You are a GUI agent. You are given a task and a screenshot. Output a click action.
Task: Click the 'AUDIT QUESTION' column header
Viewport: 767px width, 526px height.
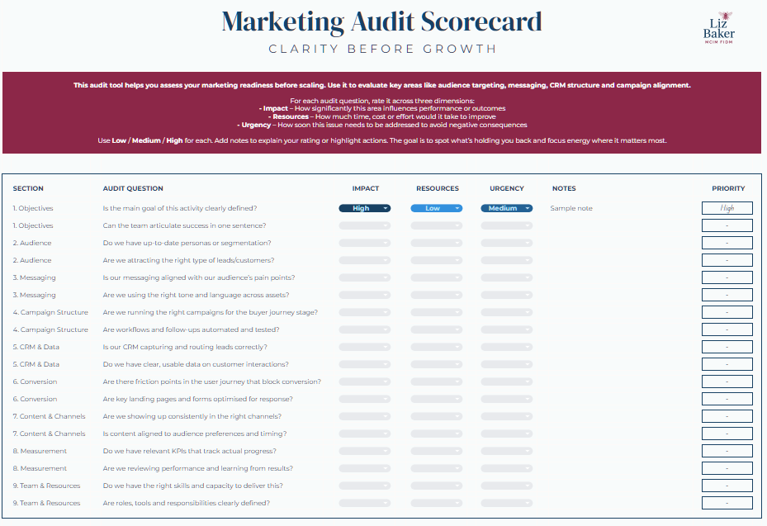click(133, 188)
